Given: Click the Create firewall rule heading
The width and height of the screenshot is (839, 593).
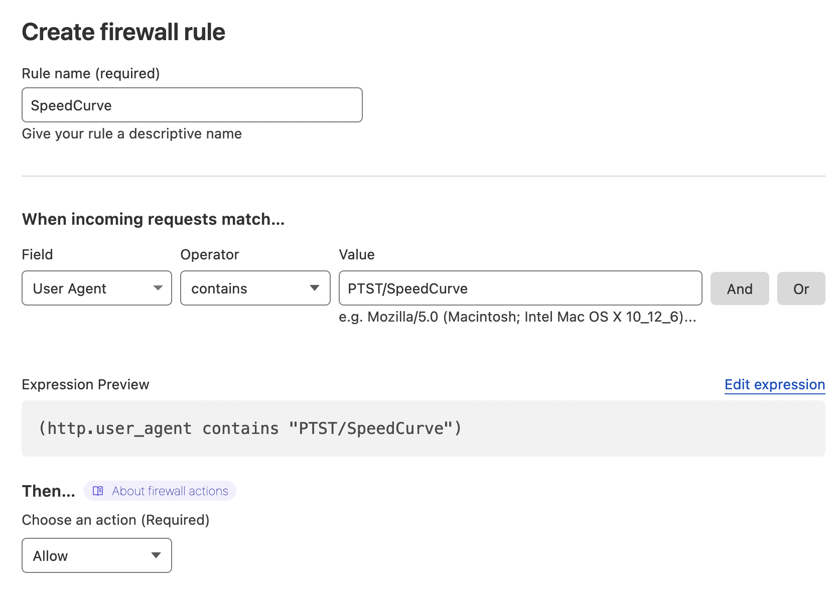Looking at the screenshot, I should point(123,32).
